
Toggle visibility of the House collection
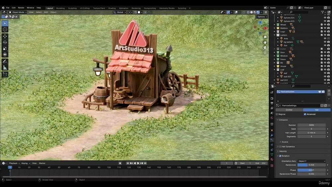tap(325, 66)
